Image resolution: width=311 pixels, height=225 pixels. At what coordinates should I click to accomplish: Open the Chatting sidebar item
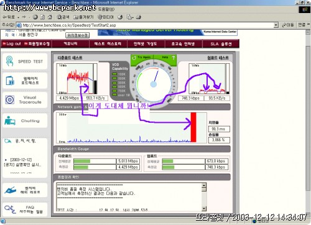(25, 121)
